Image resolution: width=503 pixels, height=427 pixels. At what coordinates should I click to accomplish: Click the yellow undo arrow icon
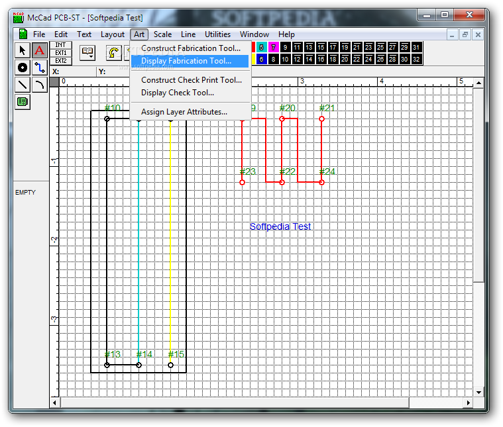[x=113, y=52]
